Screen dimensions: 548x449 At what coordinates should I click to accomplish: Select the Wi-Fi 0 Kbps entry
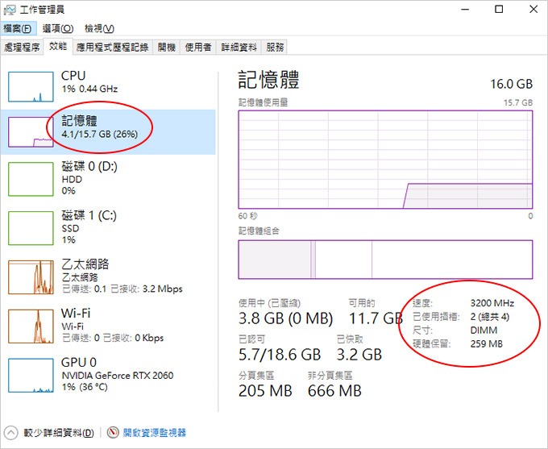(108, 326)
